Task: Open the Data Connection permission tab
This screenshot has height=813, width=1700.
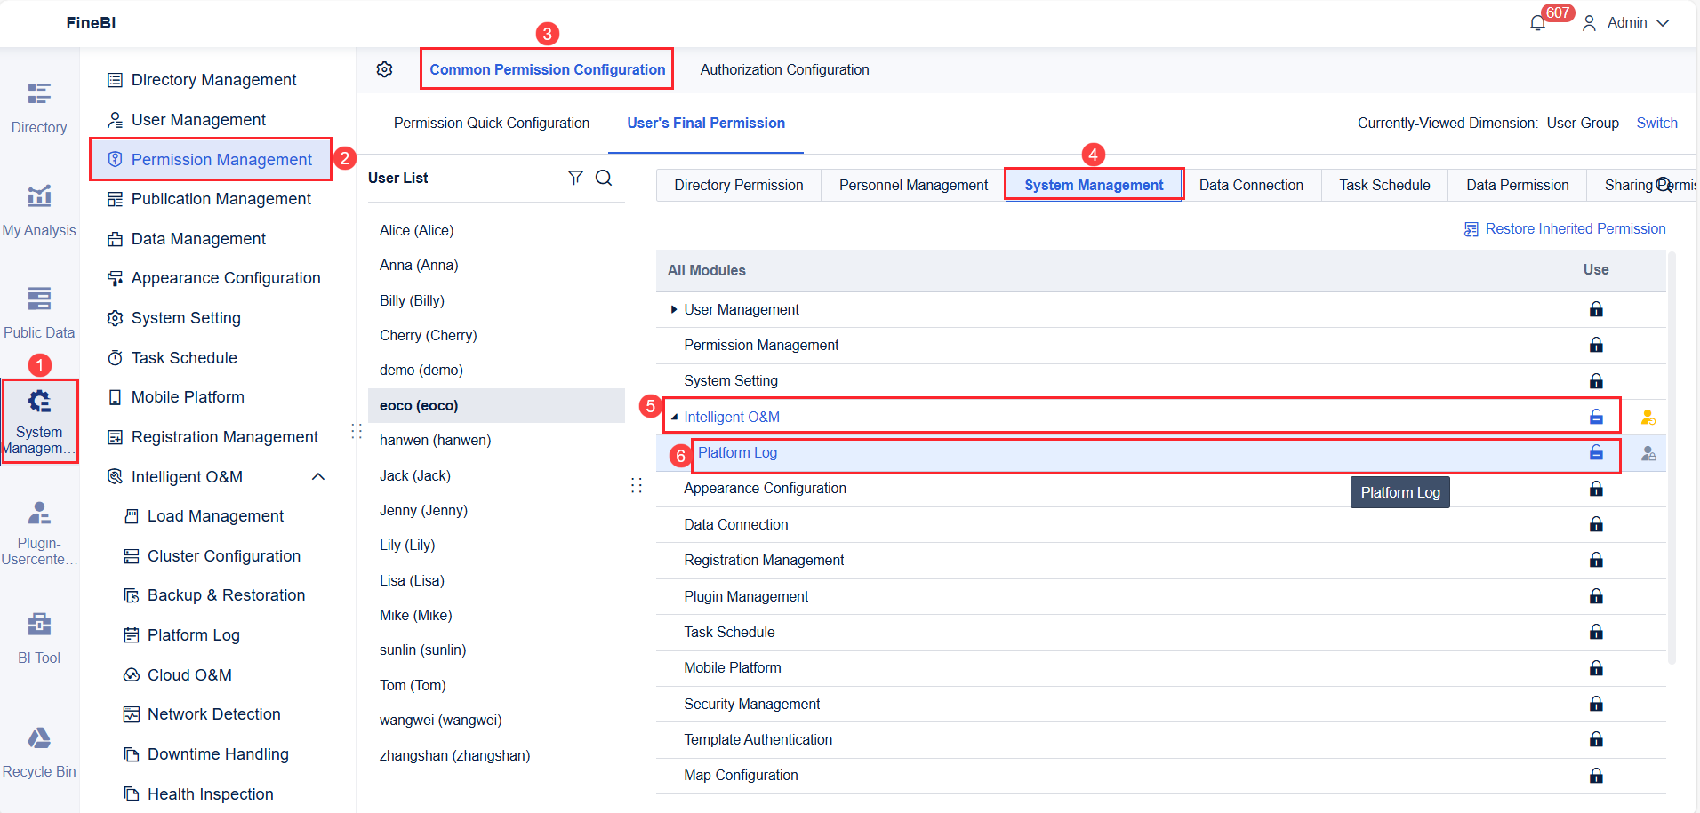Action: 1251,184
